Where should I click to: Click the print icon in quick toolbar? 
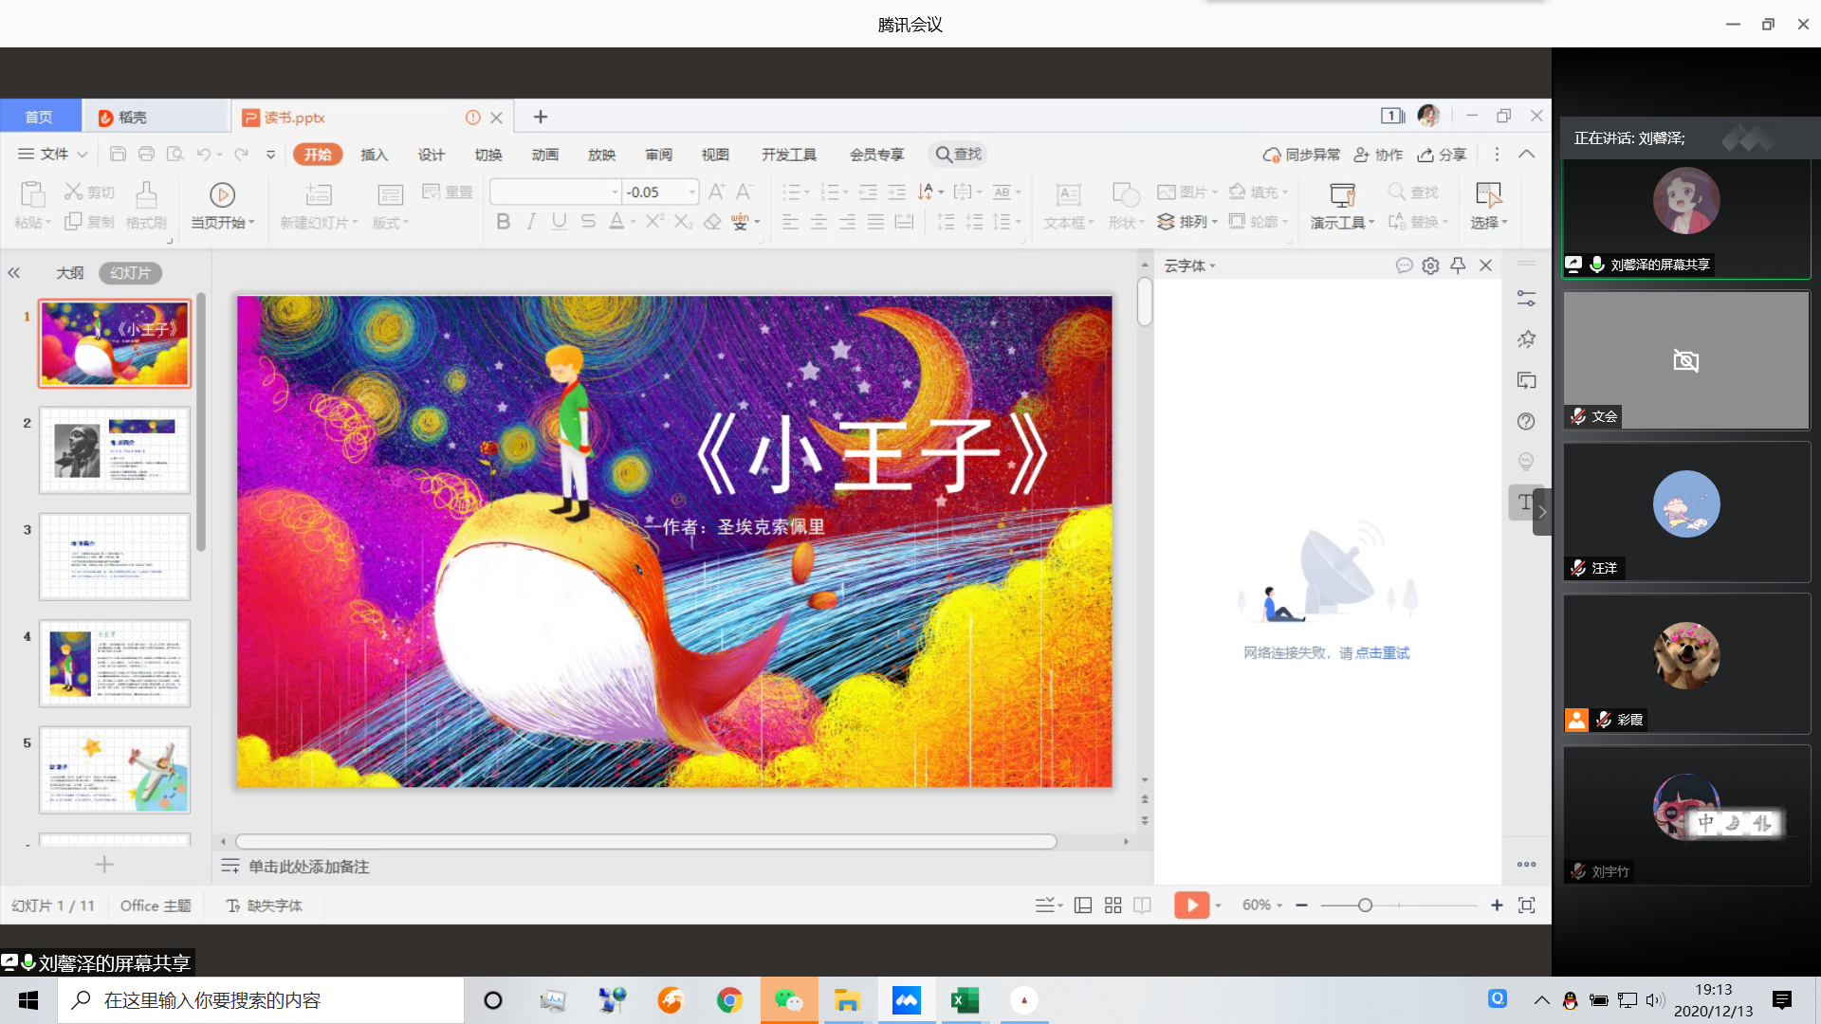146,154
